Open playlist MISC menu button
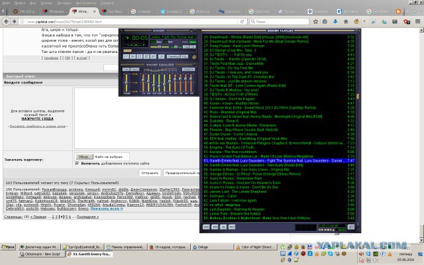424x265 pixels. click(x=232, y=227)
